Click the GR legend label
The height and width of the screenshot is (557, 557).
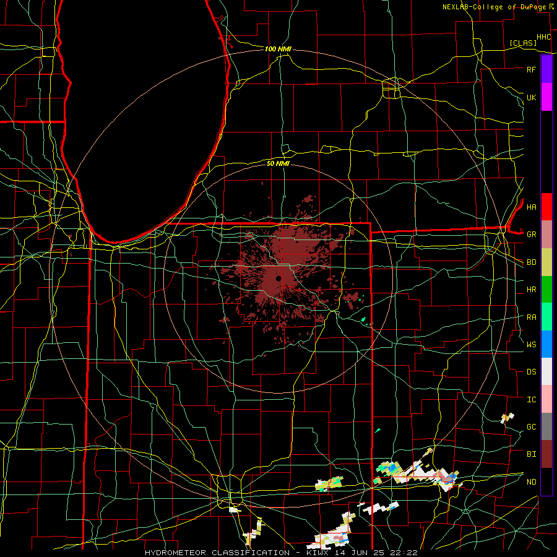[531, 235]
